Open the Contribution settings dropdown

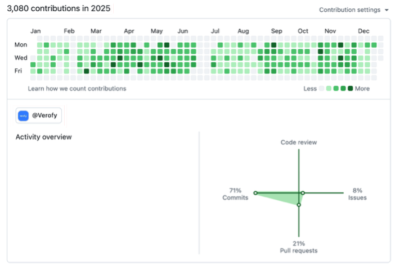tap(354, 10)
